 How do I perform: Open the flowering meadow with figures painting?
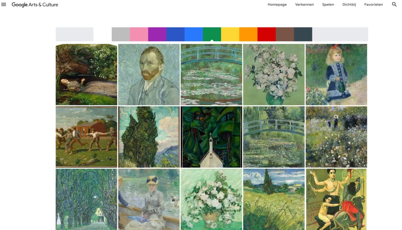click(336, 137)
